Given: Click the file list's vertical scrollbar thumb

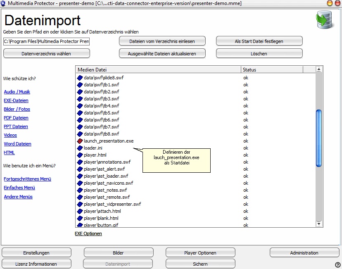Looking at the screenshot, I should pyautogui.click(x=318, y=138).
